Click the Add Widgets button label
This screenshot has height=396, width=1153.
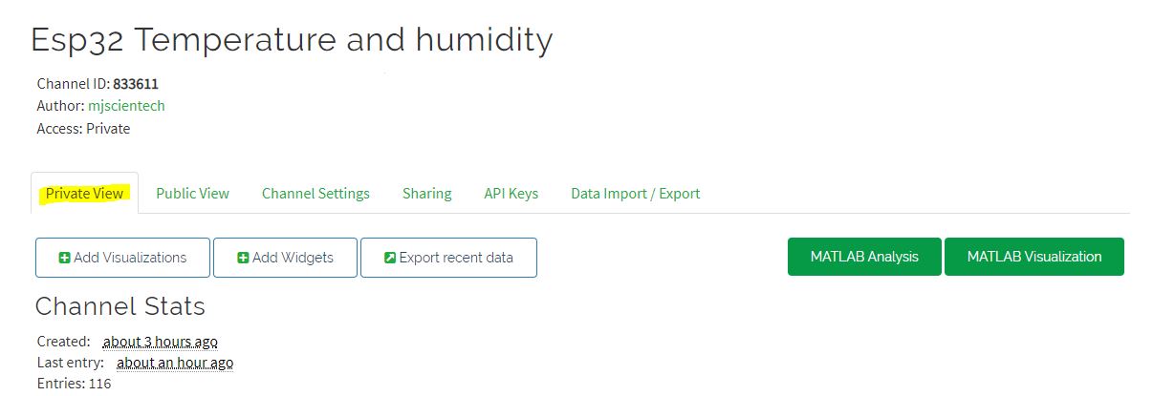(293, 258)
